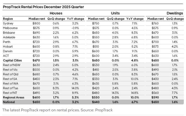Select the 'National' row label
Viewport: 186px width, 116px height.
point(9,102)
